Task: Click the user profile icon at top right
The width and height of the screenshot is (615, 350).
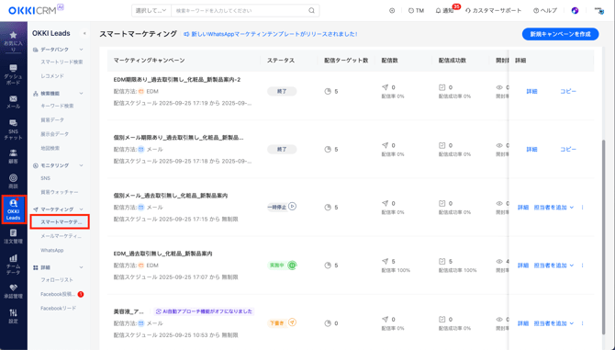Action: pos(599,11)
